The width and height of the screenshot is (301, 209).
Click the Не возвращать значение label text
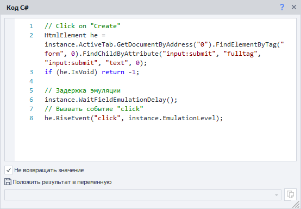(49, 170)
